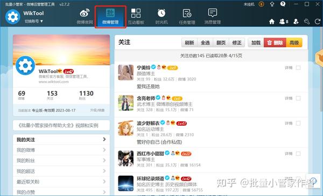Viewport: 323px width, 196px height.
Task: Open the www.wiktool.com link
Action: [53, 82]
